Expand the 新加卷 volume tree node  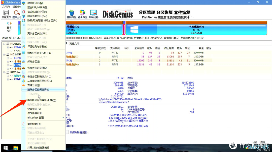(8, 76)
